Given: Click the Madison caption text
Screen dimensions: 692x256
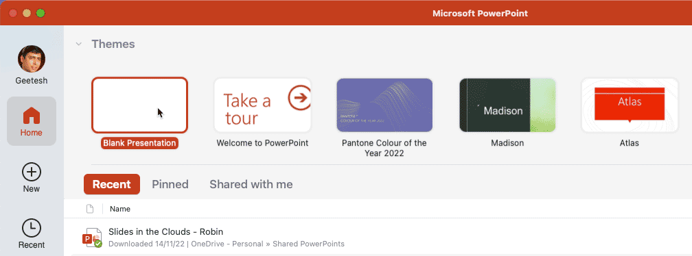Looking at the screenshot, I should click(x=507, y=143).
